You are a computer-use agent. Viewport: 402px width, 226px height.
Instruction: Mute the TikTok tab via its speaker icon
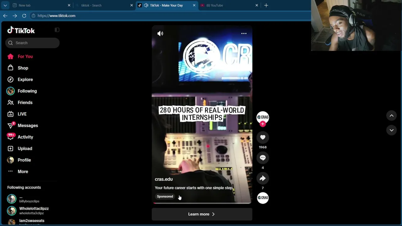coord(146,5)
